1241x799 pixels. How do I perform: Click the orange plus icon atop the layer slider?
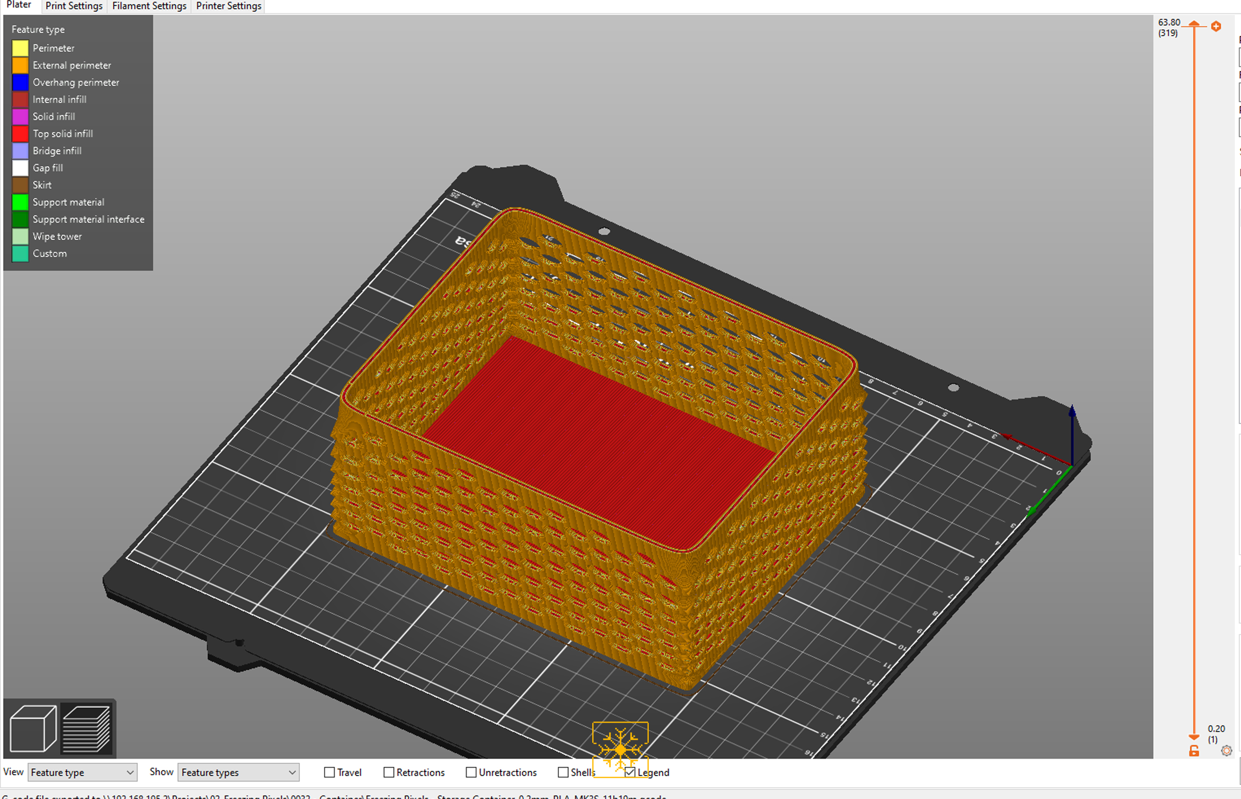(1216, 26)
